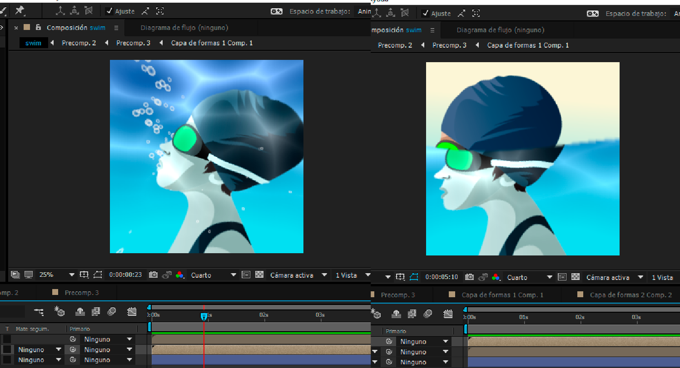Open Graph Editor in left timeline
680x368 pixels.
pos(132,312)
